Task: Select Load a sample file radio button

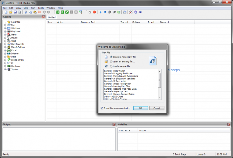Action: [111, 66]
